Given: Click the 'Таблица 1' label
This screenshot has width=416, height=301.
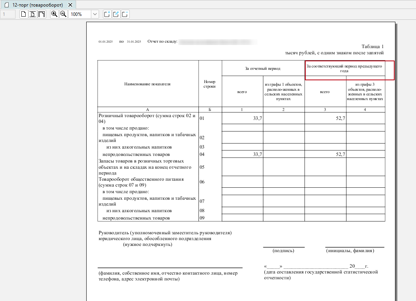Looking at the screenshot, I should click(372, 46).
